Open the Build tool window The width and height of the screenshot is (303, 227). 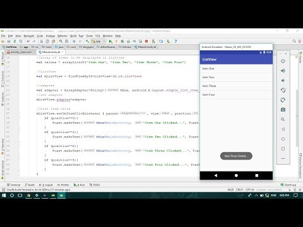[x=30, y=185]
